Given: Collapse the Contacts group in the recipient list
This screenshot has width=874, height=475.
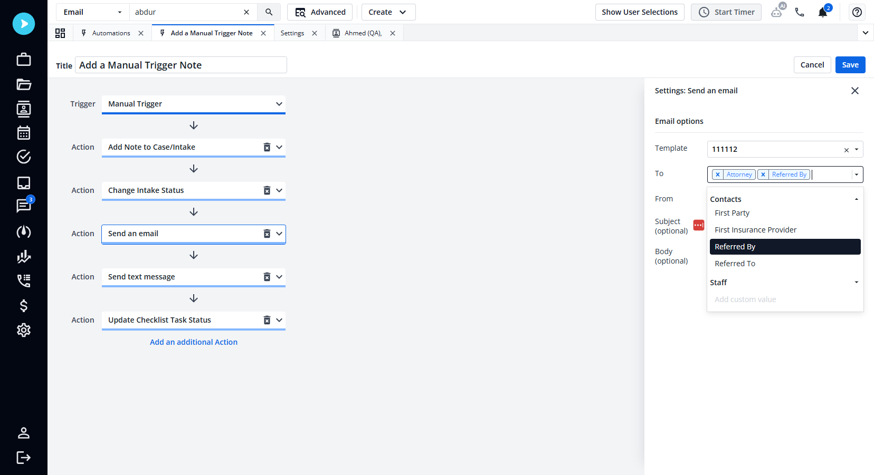Looking at the screenshot, I should click(856, 199).
